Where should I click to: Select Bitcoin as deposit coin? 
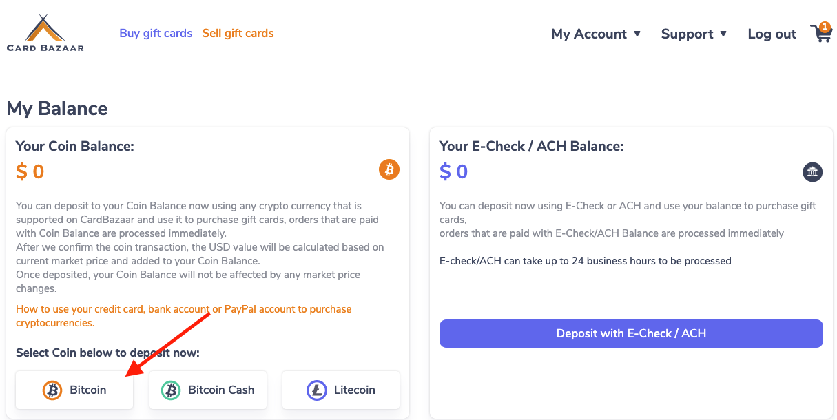click(74, 390)
